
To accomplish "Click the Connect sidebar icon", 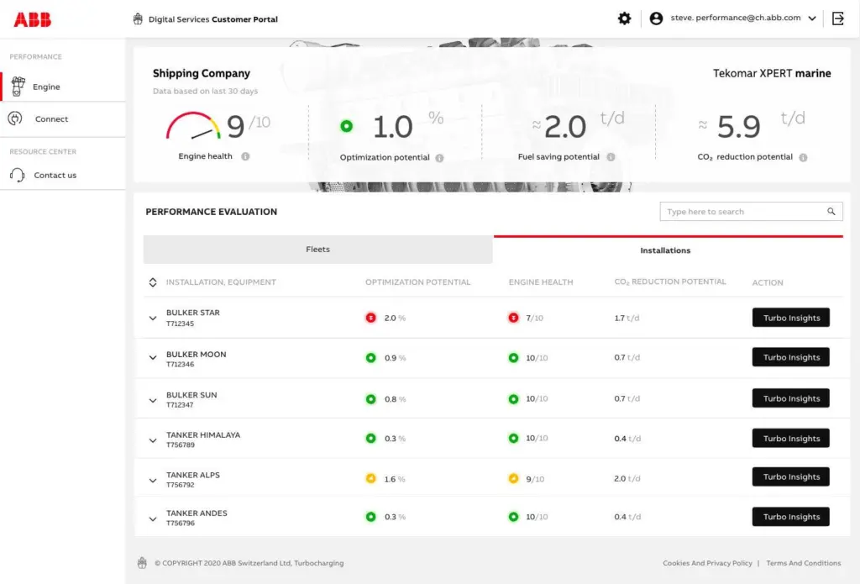I will (15, 118).
